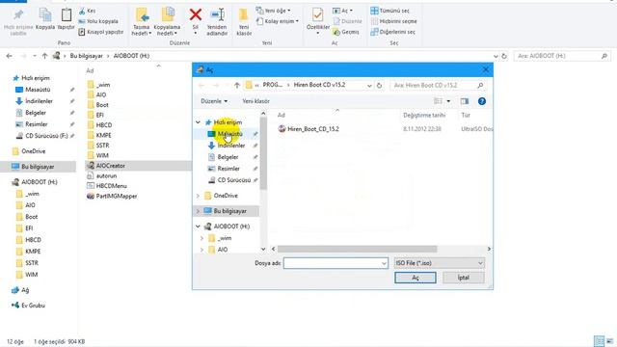Select İndirilenler in dialog tree
This screenshot has height=347, width=617.
click(x=231, y=146)
